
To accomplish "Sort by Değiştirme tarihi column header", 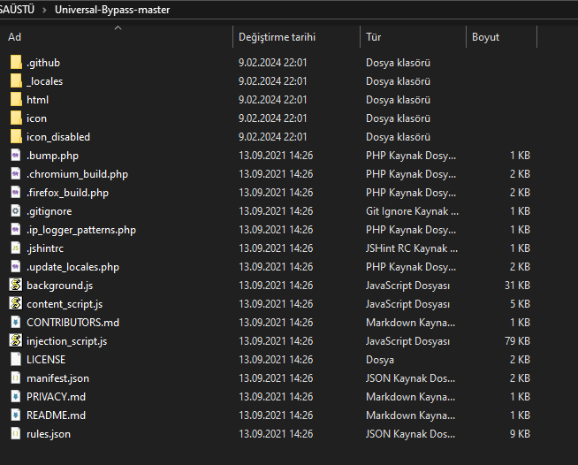I will [x=277, y=37].
